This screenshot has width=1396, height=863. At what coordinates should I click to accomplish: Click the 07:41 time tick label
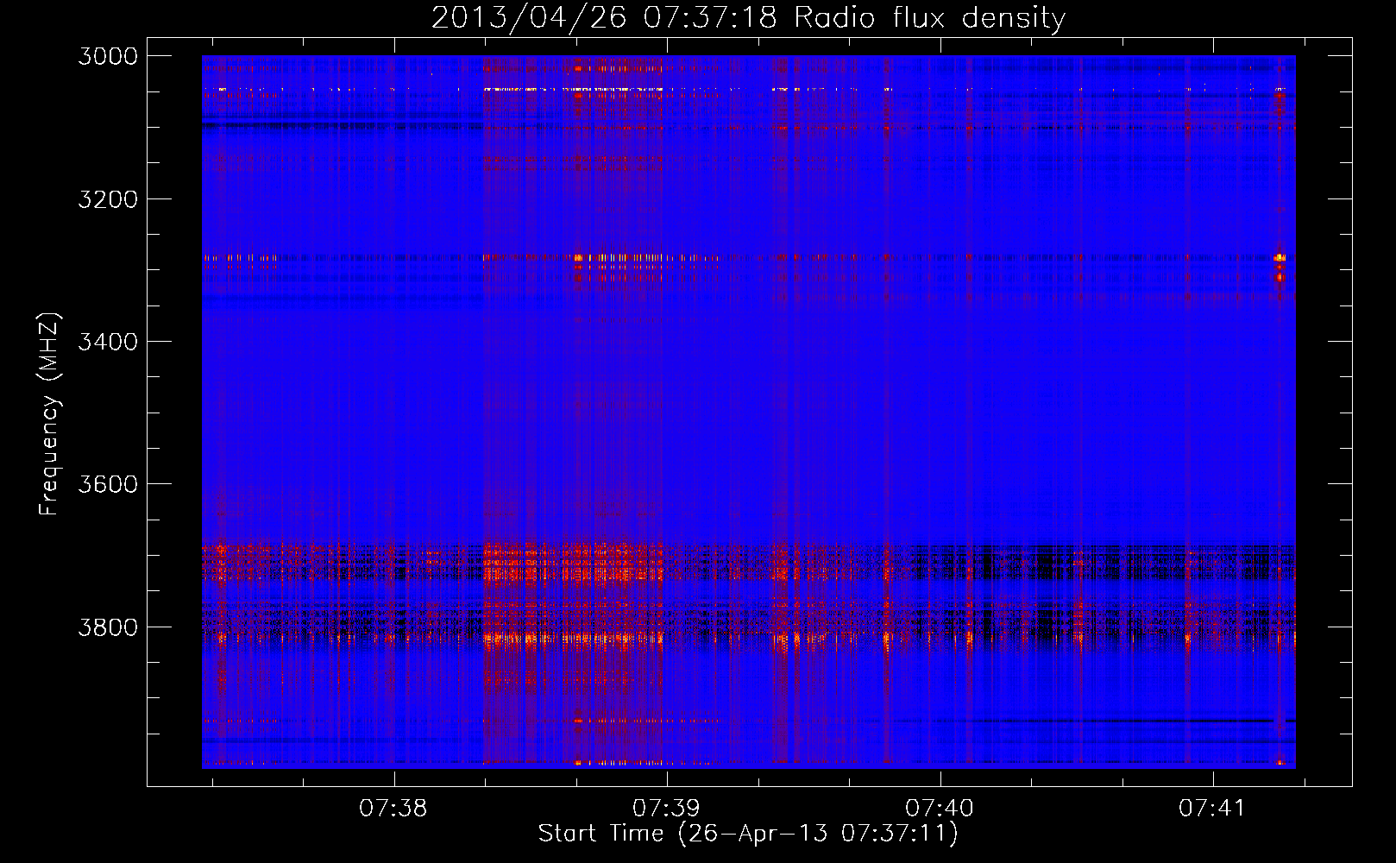tap(1212, 808)
